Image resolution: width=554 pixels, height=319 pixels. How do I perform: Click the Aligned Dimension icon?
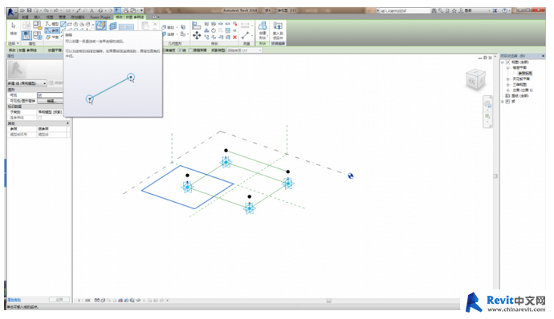[245, 25]
